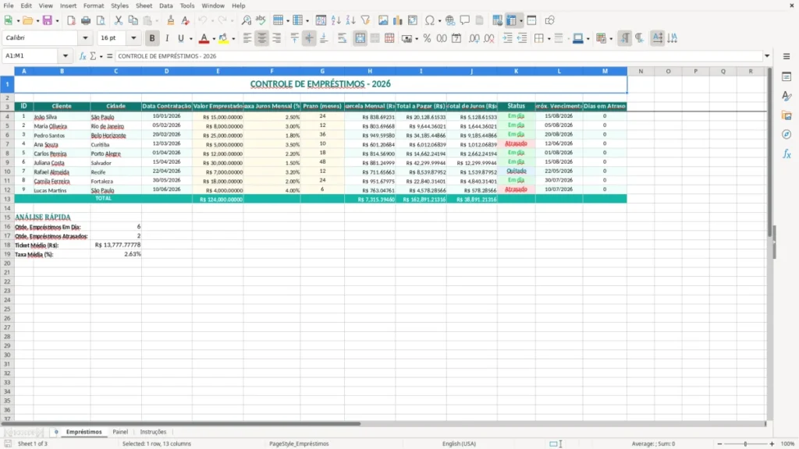
Task: Select Clone Formatting paintbrush icon
Action: click(171, 20)
